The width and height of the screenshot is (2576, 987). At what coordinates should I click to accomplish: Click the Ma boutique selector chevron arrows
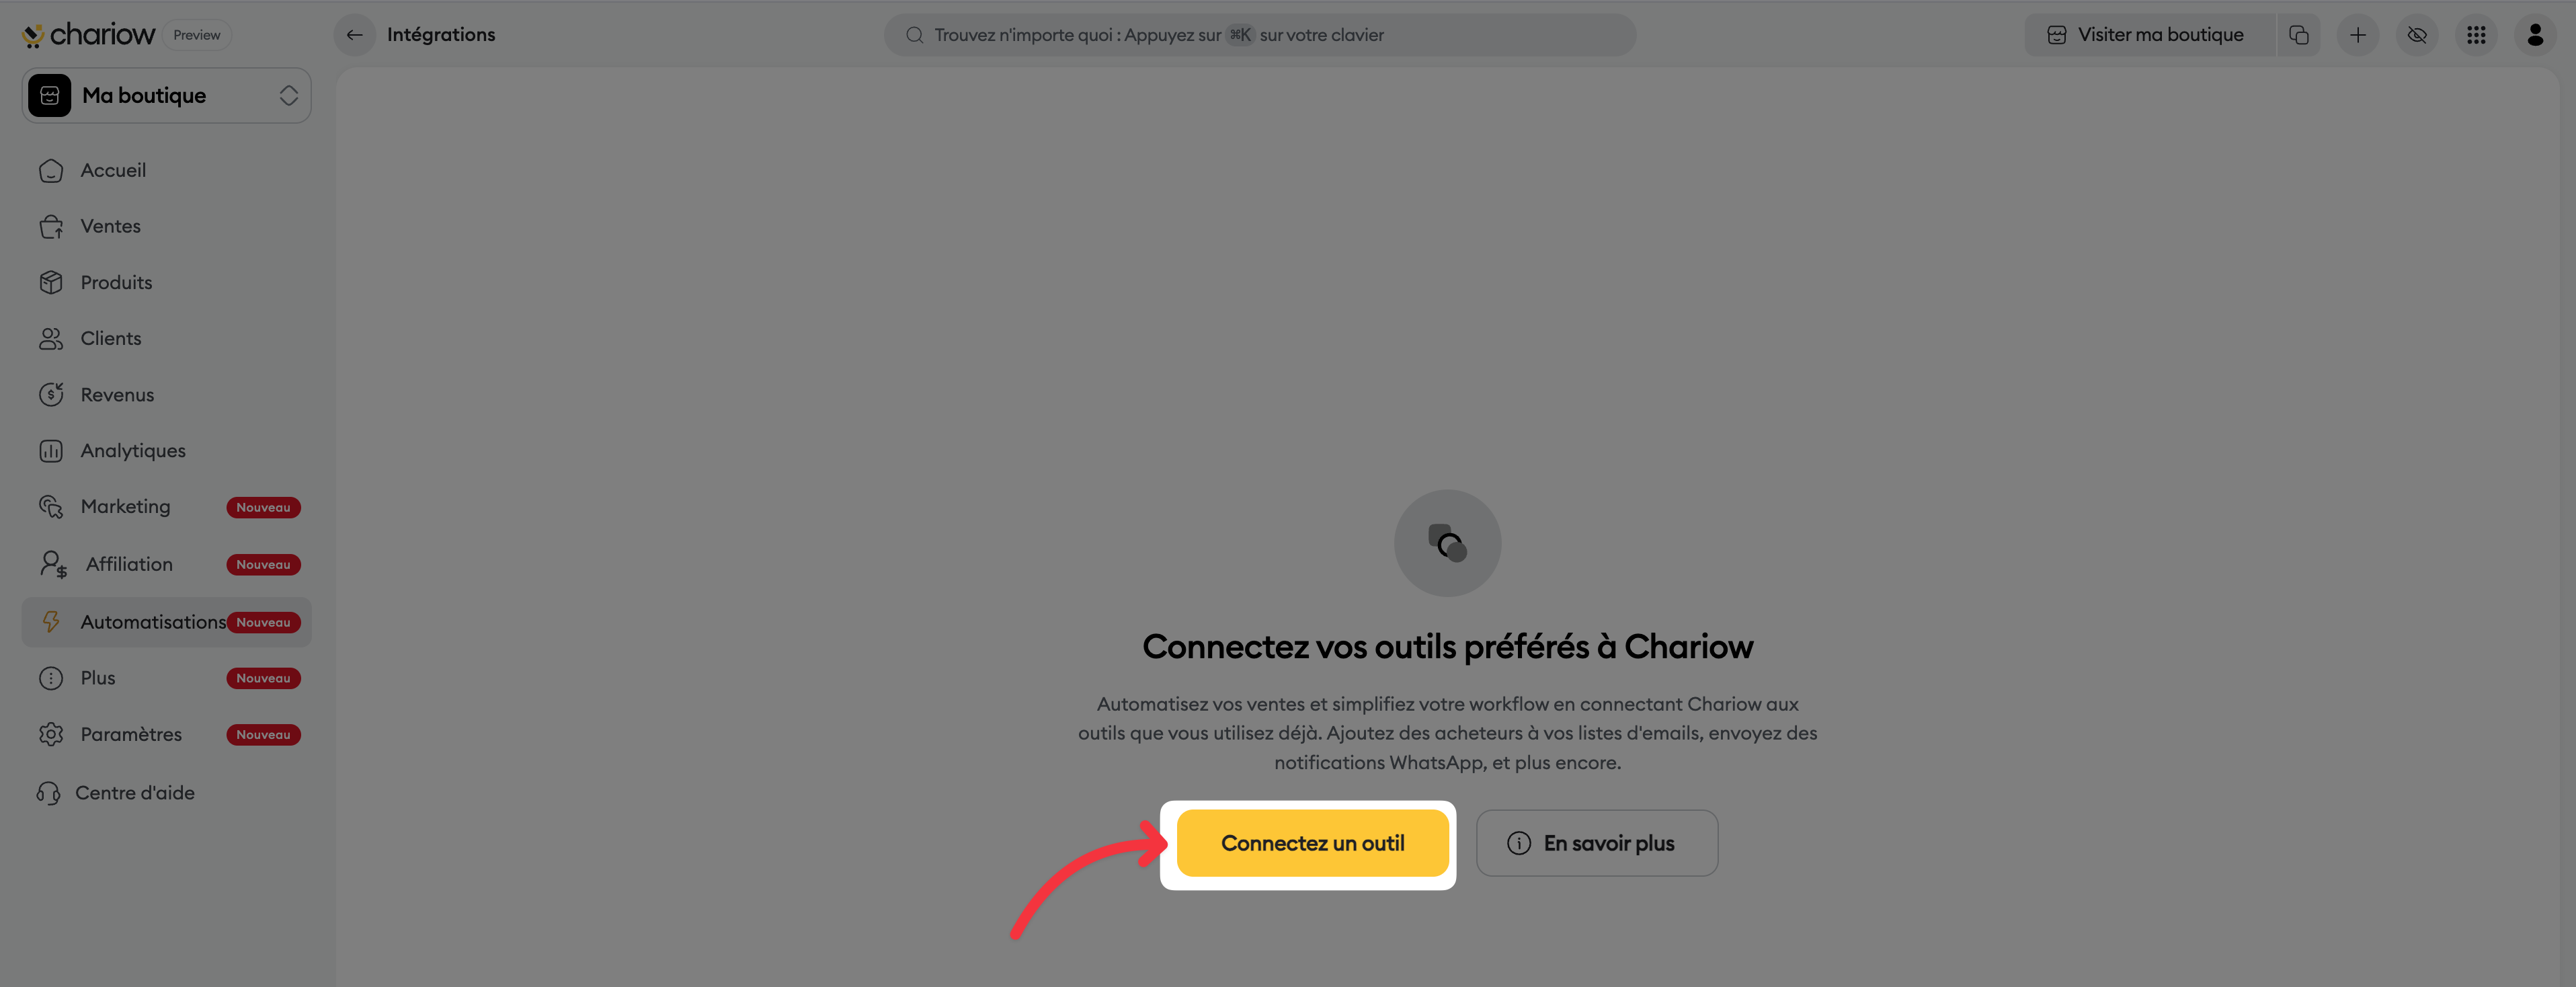pos(289,96)
